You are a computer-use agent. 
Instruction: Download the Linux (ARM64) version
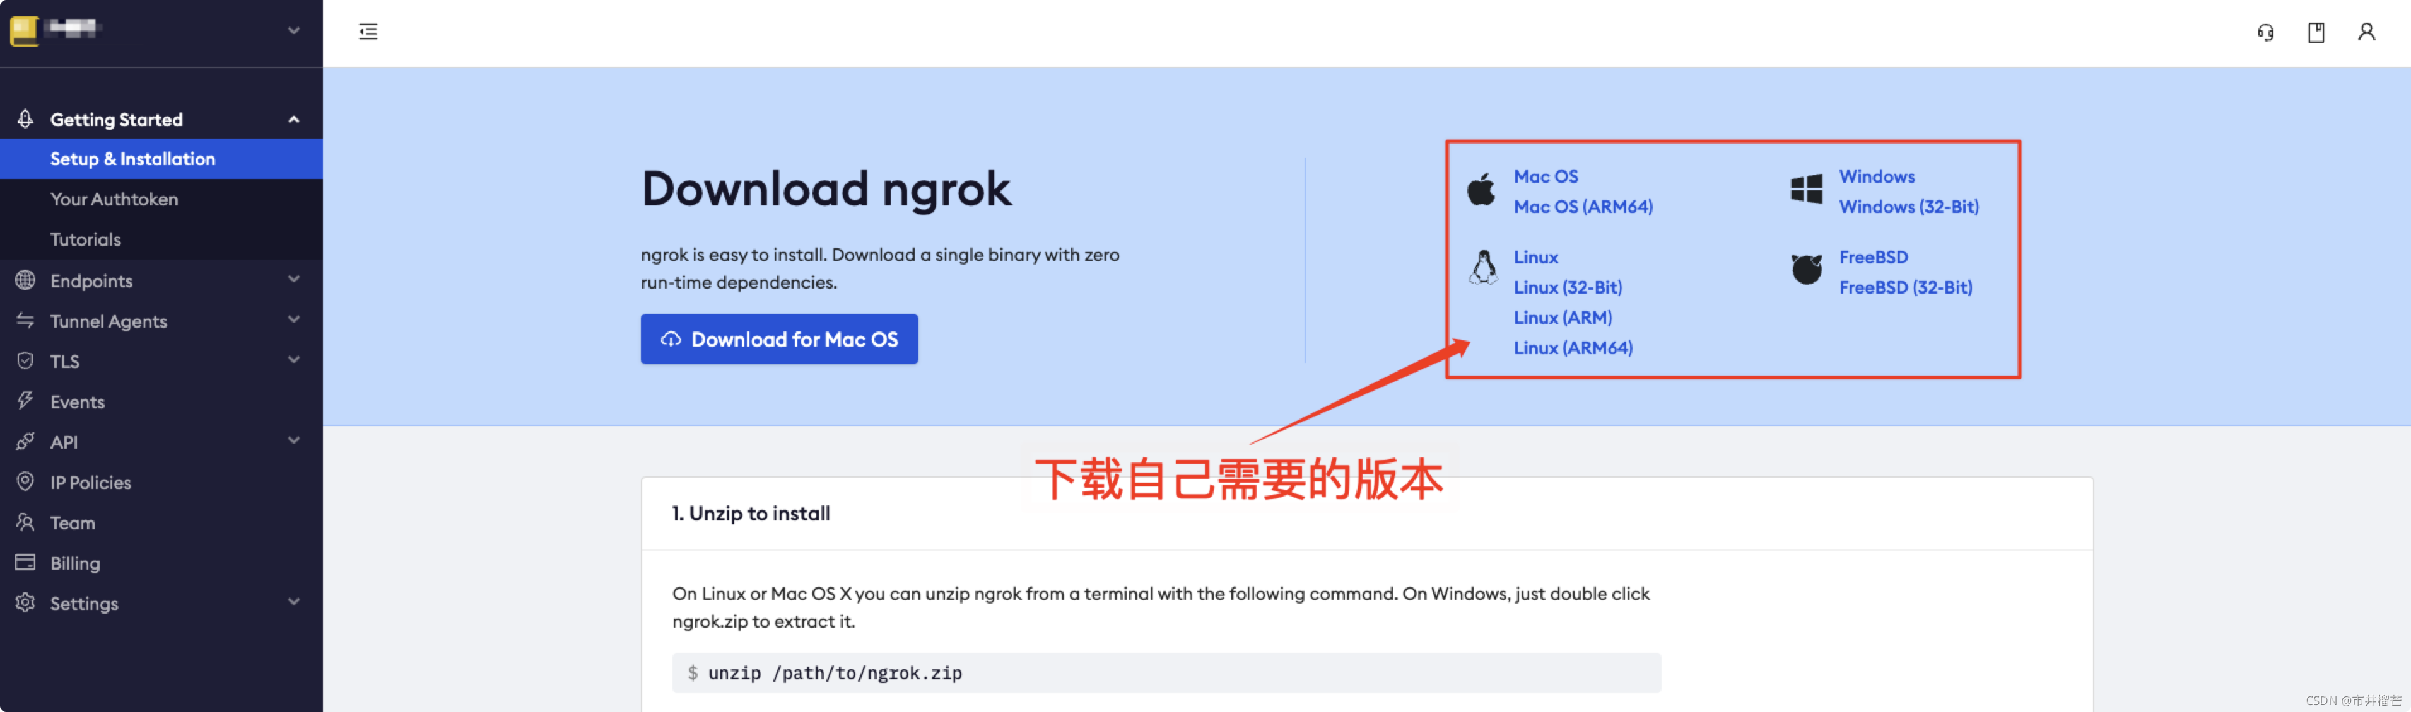tap(1573, 348)
